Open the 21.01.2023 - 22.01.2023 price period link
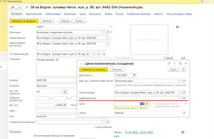 point(139,132)
